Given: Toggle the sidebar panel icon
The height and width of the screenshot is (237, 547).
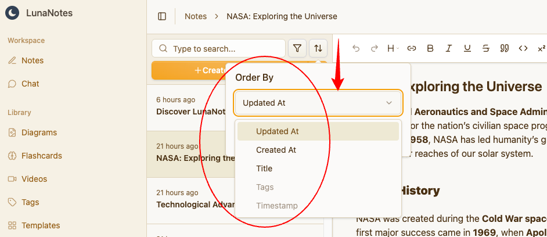Looking at the screenshot, I should [x=162, y=16].
